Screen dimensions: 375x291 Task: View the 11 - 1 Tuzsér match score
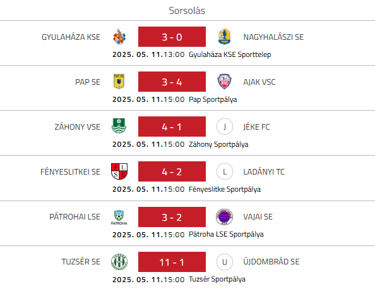coord(172,262)
